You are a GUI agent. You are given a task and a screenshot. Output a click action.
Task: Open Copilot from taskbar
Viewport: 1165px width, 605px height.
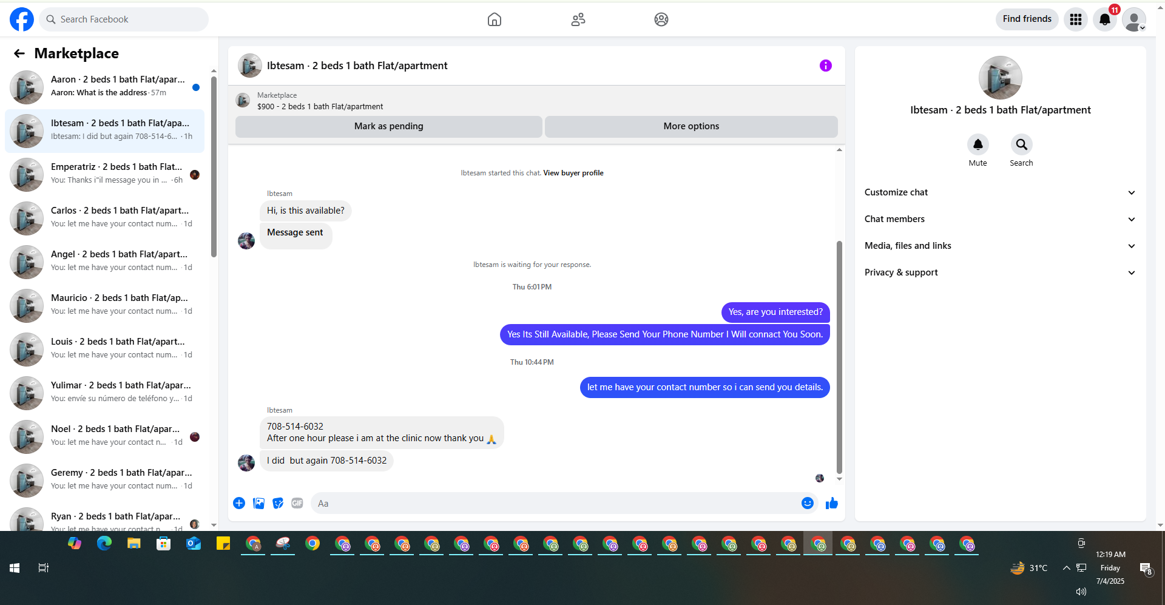(x=75, y=544)
